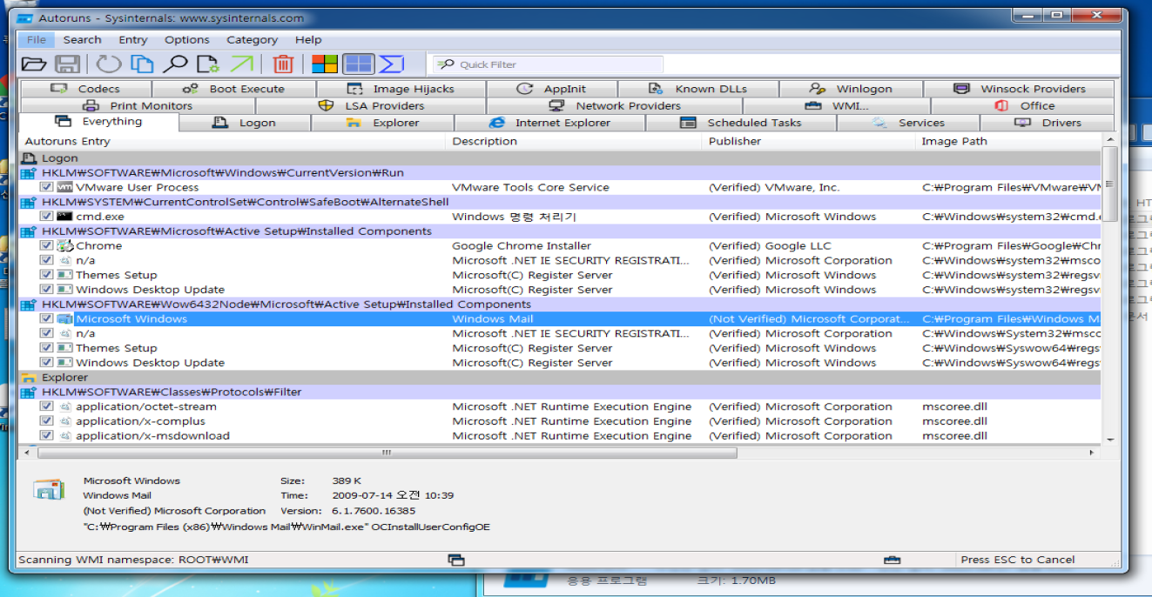
Task: Switch to the Image Hijacks tab
Action: tap(401, 89)
